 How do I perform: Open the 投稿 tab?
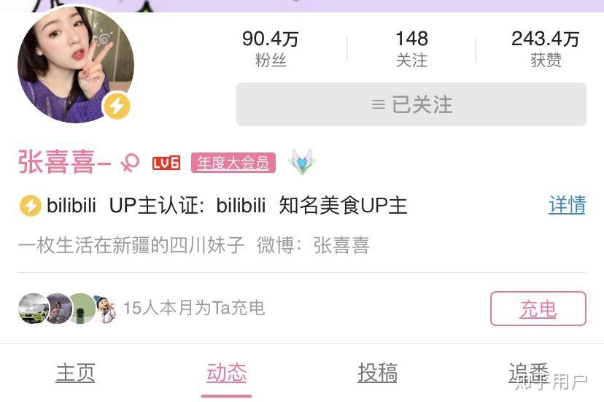(378, 373)
